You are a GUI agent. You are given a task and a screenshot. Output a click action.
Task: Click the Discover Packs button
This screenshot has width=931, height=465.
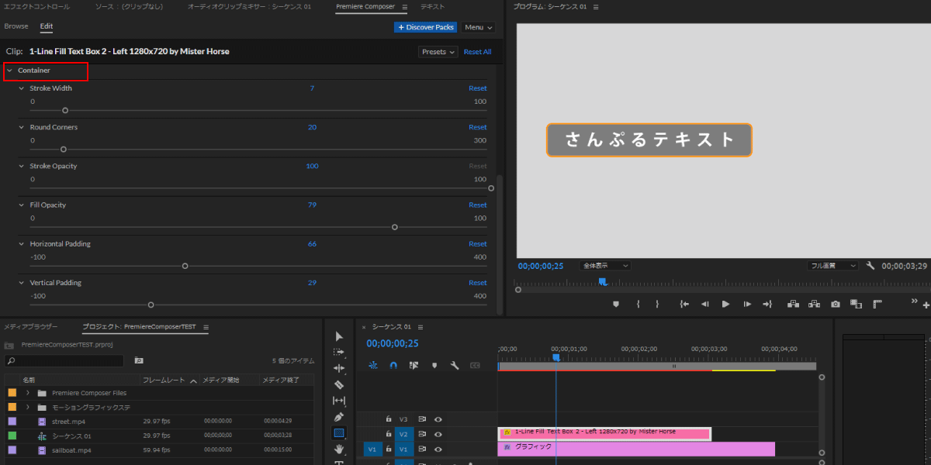[426, 27]
